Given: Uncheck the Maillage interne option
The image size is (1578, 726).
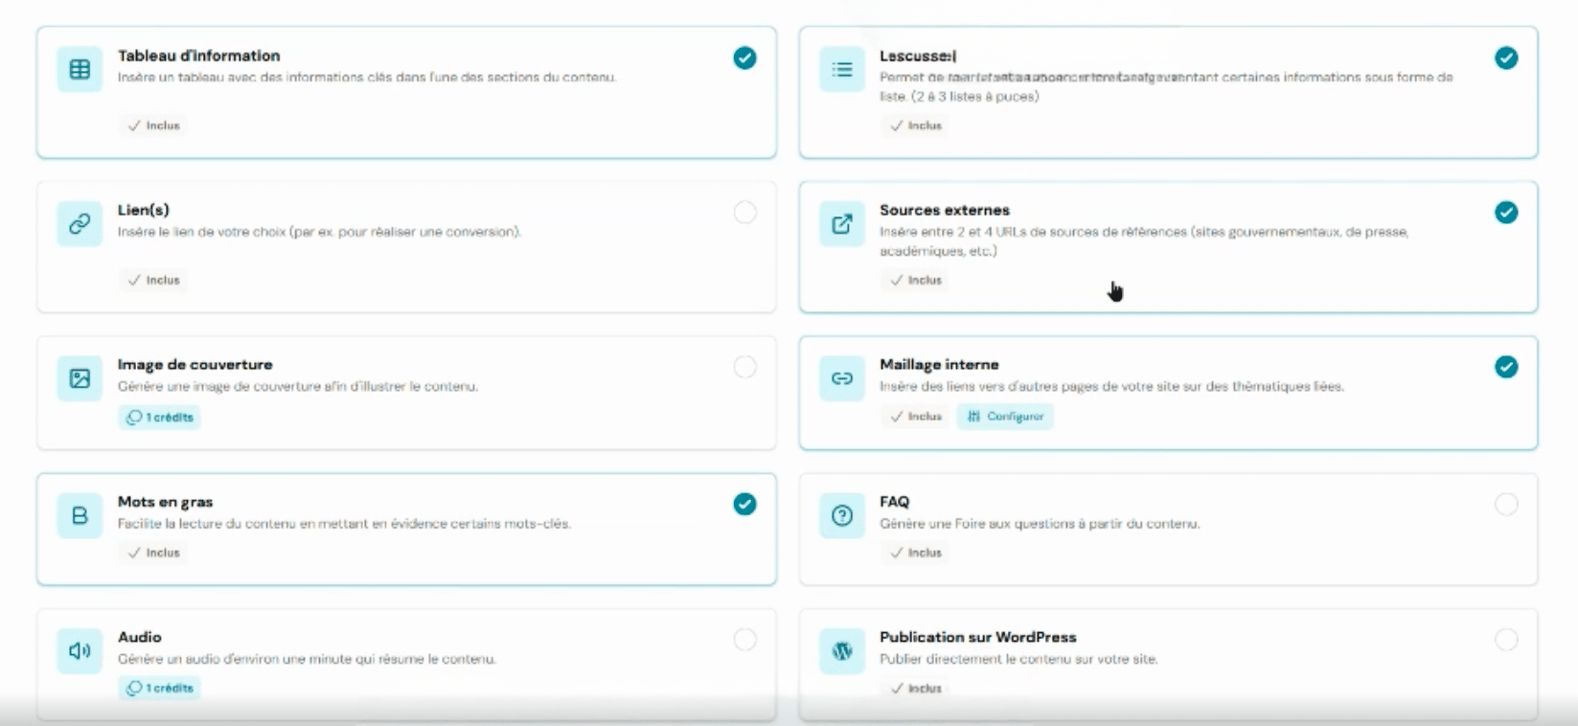Looking at the screenshot, I should tap(1506, 367).
